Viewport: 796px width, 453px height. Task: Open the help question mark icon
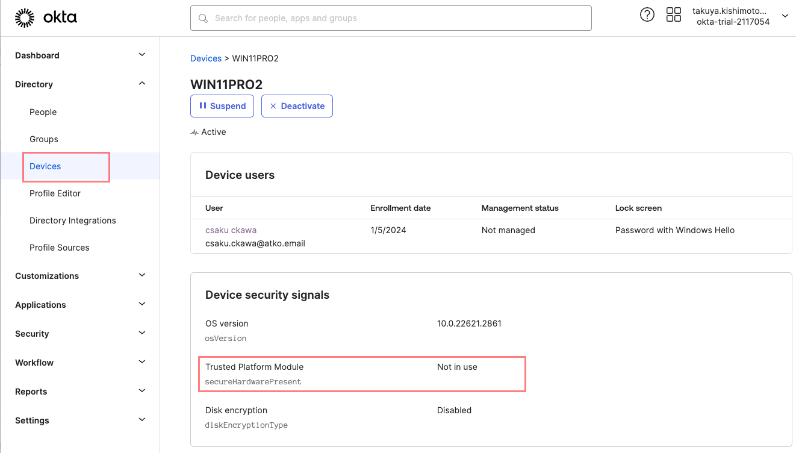[647, 16]
